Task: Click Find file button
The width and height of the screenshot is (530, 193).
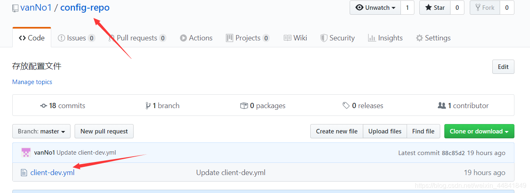Action: pyautogui.click(x=423, y=131)
